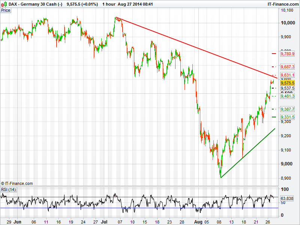Click the yellow 9,575.5 current price tag
This screenshot has width=300, height=225.
(287, 83)
